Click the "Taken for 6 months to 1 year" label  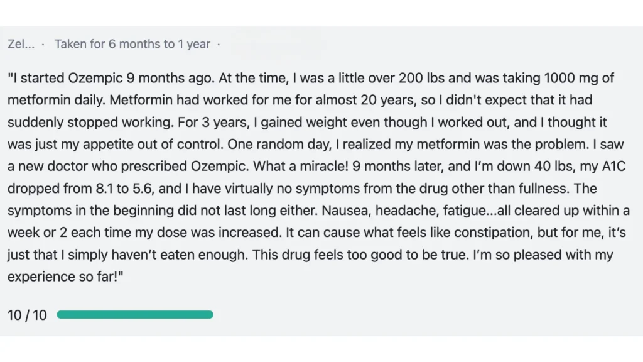tap(132, 44)
